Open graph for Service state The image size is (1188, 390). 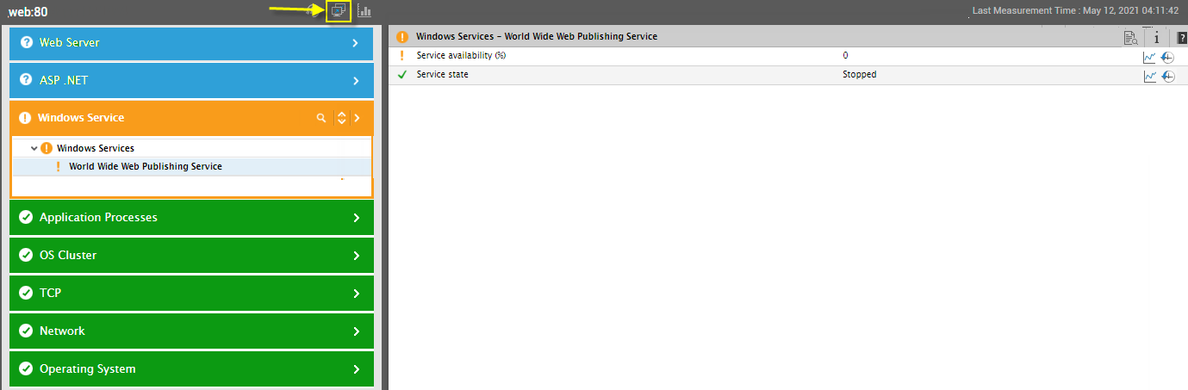pyautogui.click(x=1149, y=76)
